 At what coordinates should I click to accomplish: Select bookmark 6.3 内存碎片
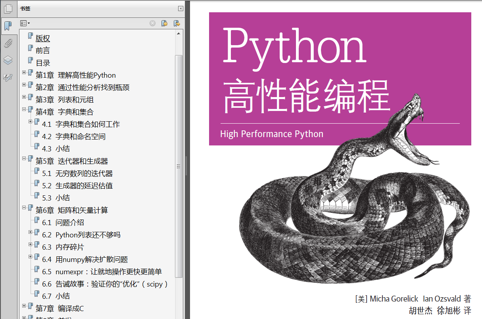[x=63, y=247]
